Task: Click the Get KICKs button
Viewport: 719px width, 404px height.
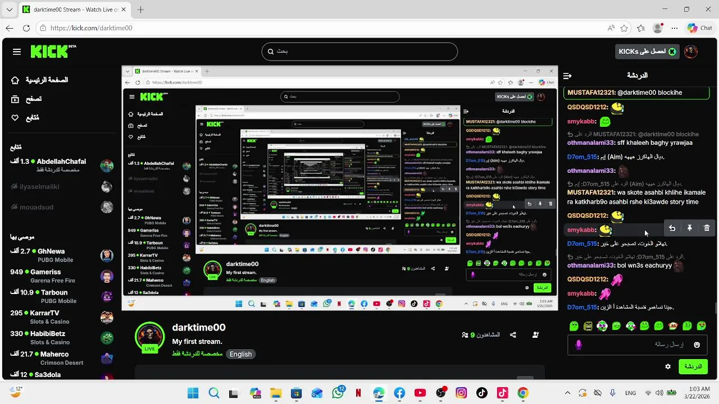Action: [648, 52]
